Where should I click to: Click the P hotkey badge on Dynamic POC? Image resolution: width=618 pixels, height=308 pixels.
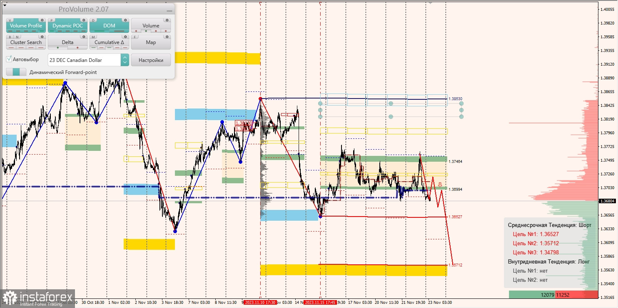pos(52,20)
